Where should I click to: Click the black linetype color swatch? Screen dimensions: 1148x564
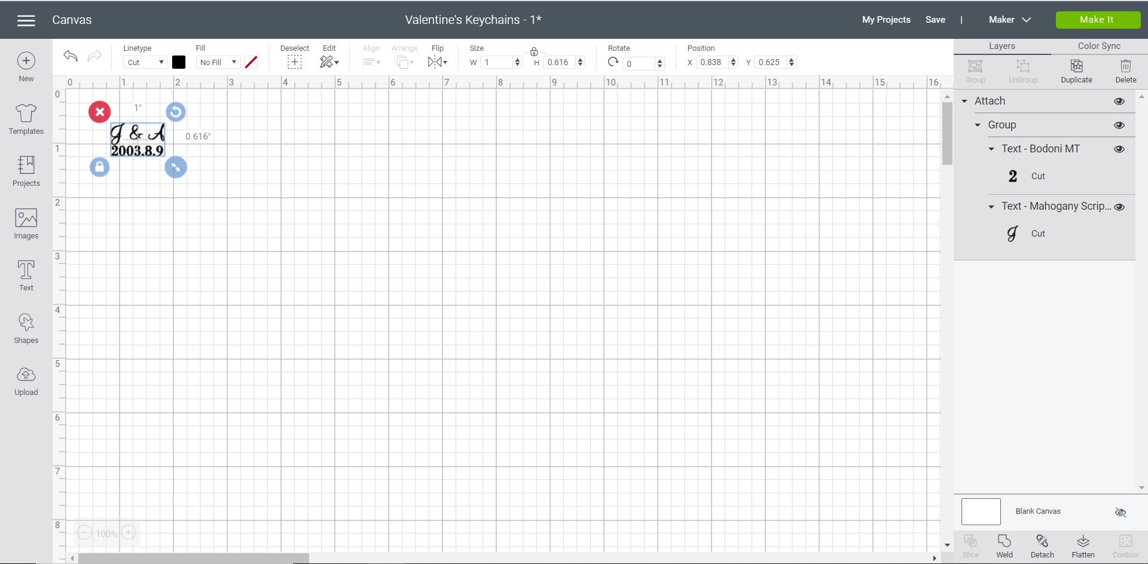click(x=179, y=62)
